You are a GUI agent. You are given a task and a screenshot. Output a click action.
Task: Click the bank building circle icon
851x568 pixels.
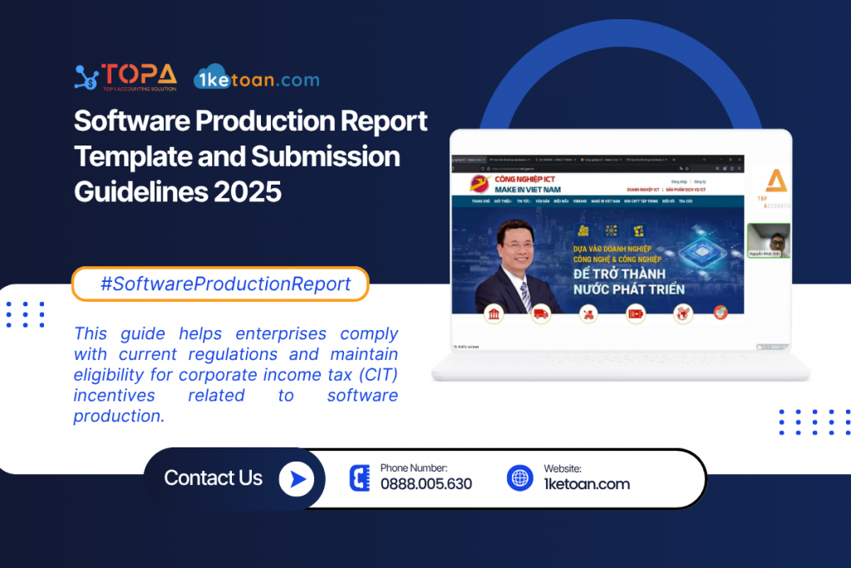[x=494, y=314]
